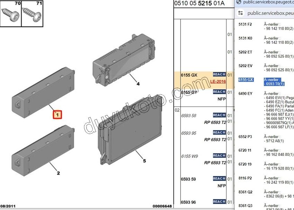Select highlighted part callout 1
294x210 pixels.
(x=57, y=114)
